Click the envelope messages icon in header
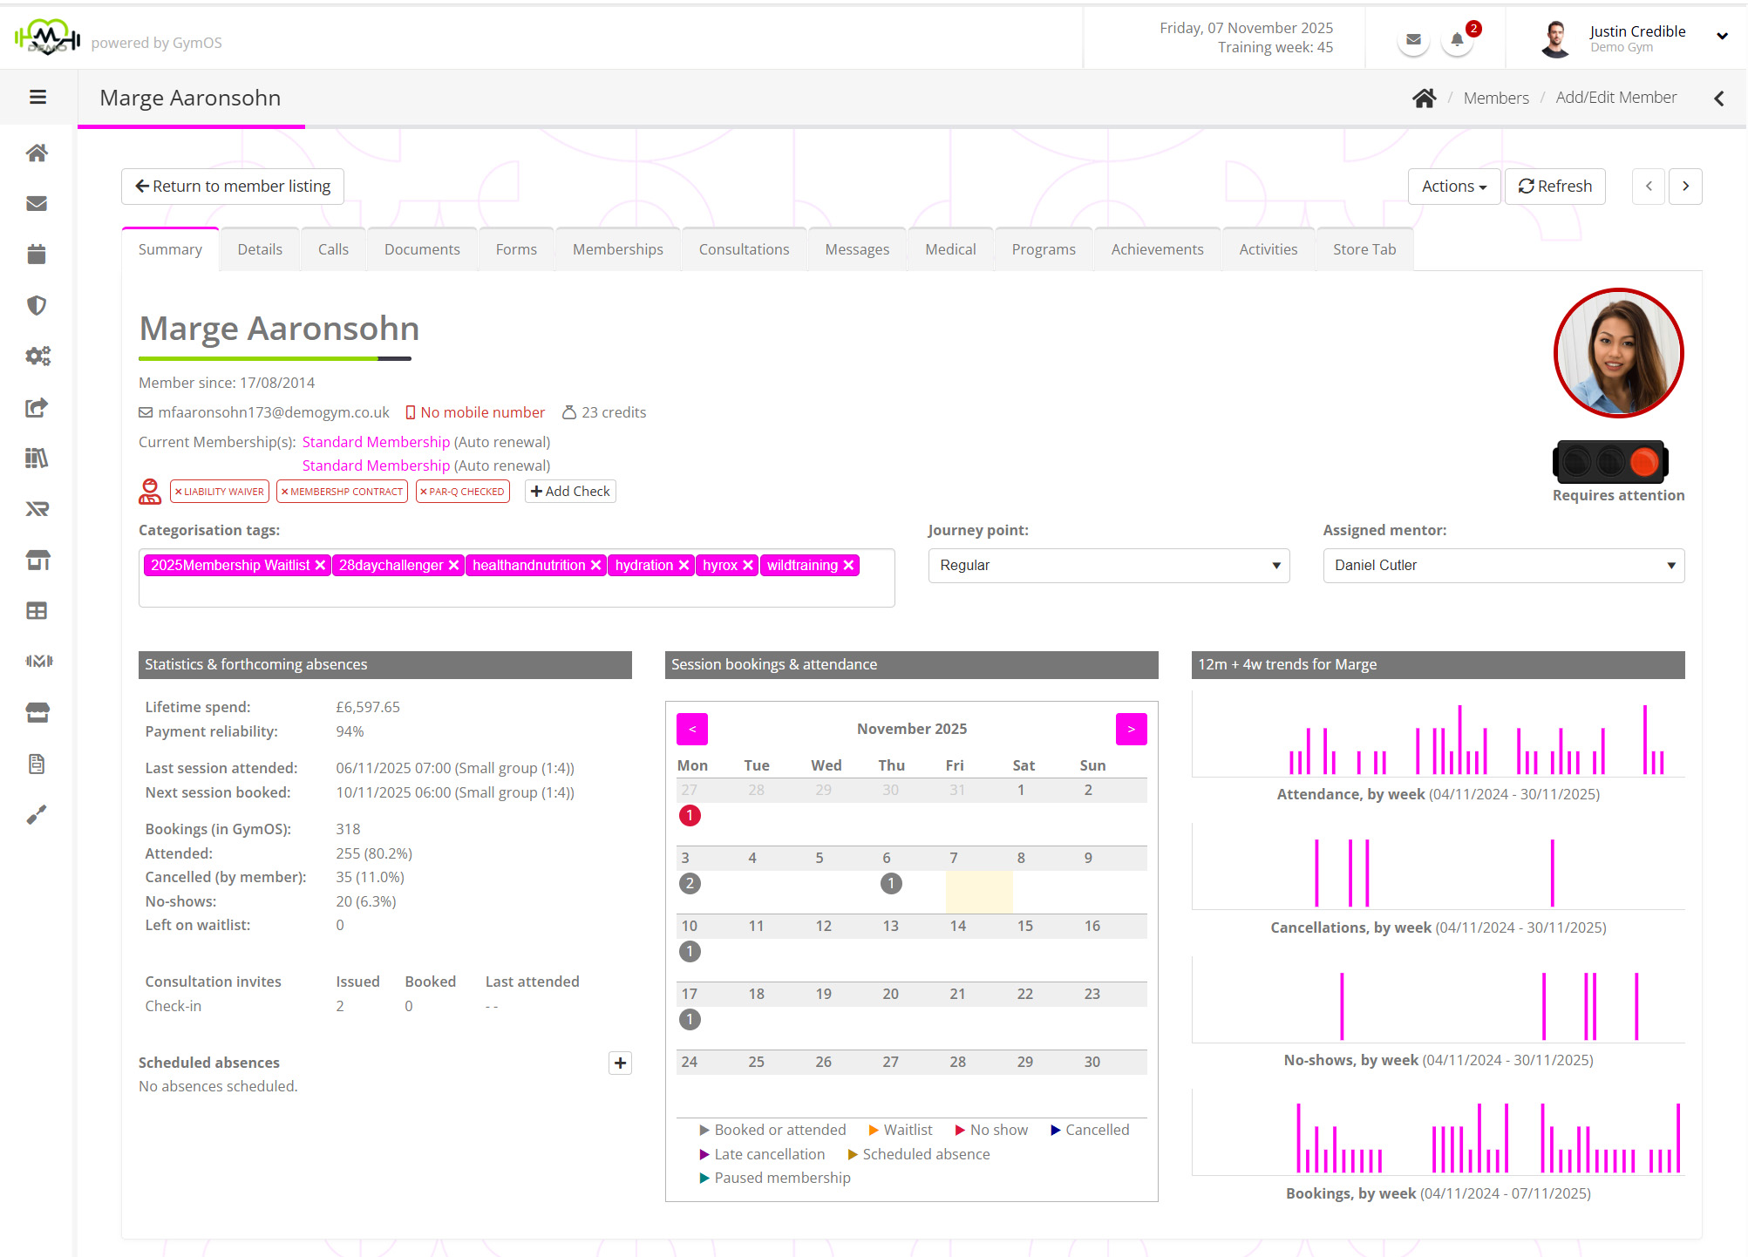1748x1257 pixels. tap(1413, 39)
